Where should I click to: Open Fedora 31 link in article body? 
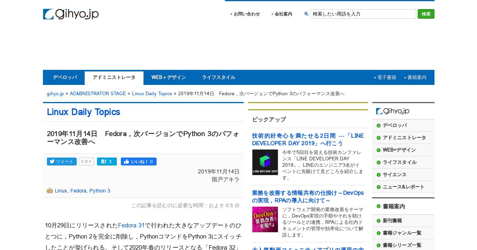[131, 225]
